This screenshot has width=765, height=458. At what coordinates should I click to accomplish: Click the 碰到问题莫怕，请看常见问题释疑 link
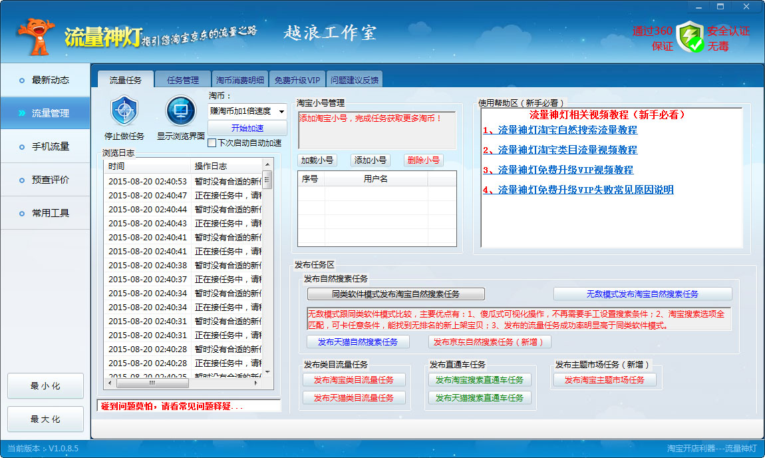coord(172,406)
